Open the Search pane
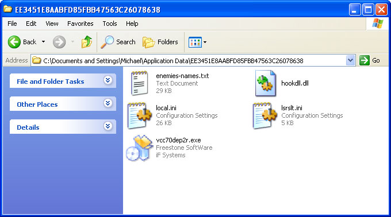 click(x=118, y=42)
